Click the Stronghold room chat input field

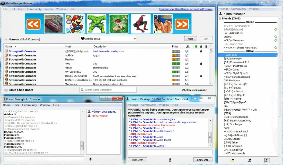(44, 159)
